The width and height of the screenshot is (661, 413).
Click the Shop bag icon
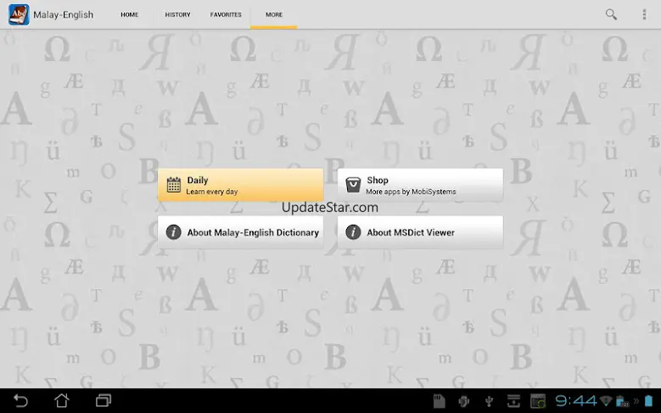tap(353, 185)
